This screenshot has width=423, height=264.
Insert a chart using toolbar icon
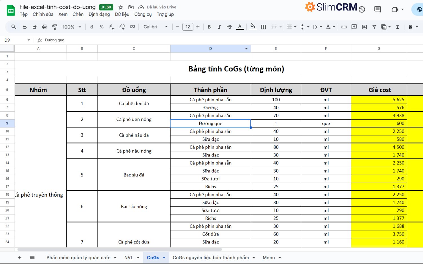(x=364, y=27)
